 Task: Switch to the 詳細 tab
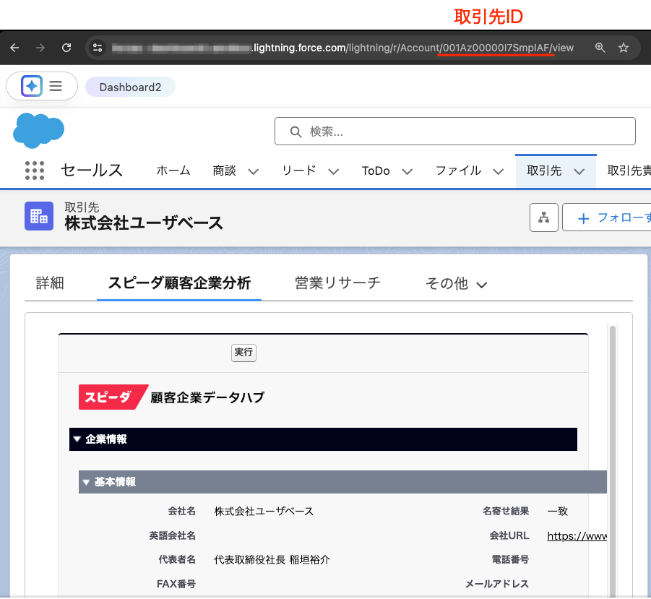pos(50,283)
